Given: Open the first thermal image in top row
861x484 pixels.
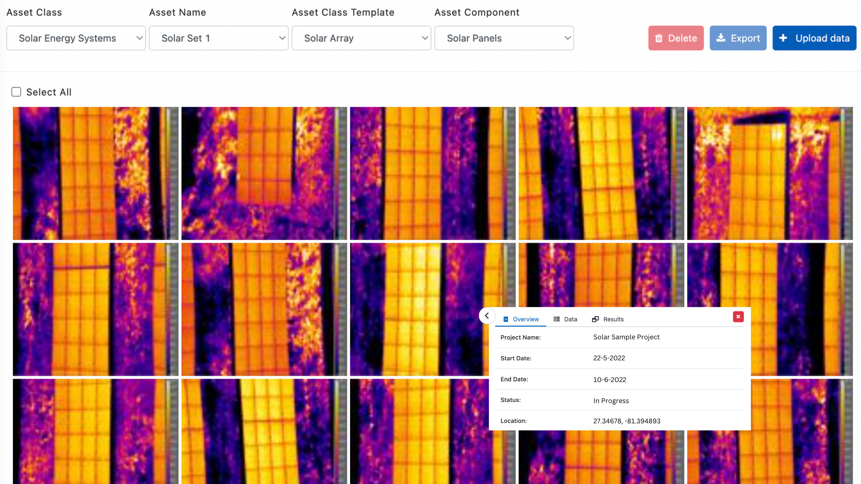Looking at the screenshot, I should tap(95, 173).
